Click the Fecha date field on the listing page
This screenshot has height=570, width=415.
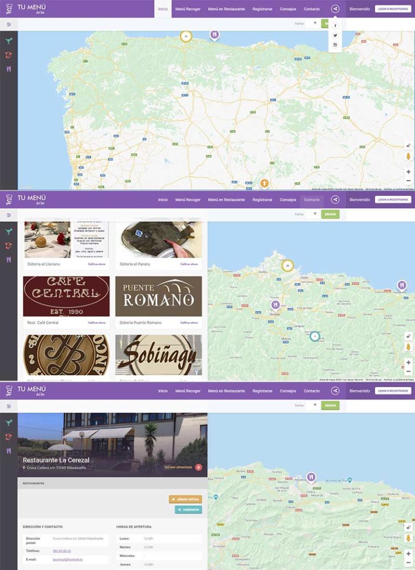tap(312, 214)
